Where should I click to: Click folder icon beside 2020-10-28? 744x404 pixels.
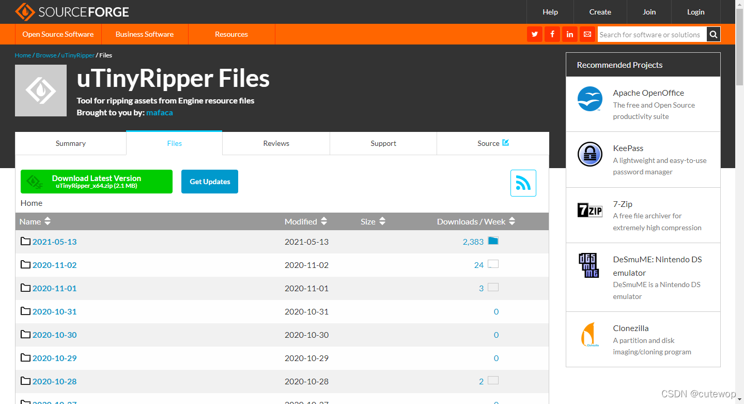[x=26, y=381]
